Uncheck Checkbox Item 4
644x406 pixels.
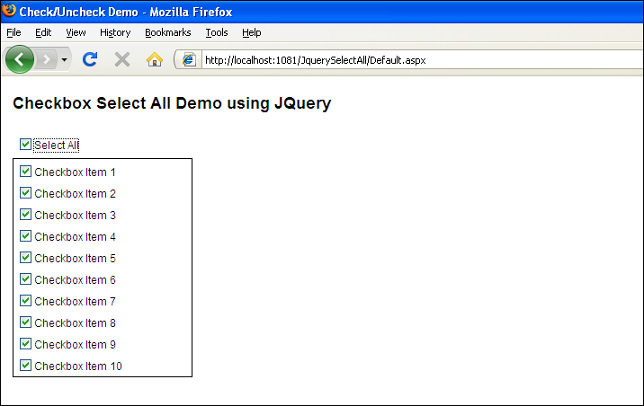(25, 236)
